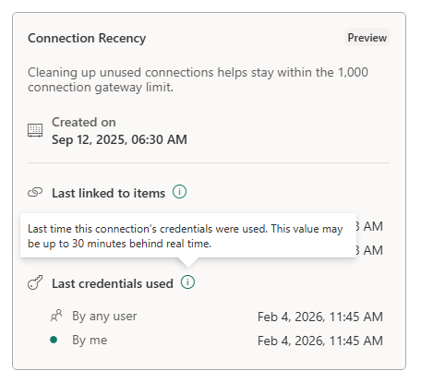Select the Created on date Sep 12, 2025
Image resolution: width=421 pixels, height=383 pixels.
[x=90, y=139]
